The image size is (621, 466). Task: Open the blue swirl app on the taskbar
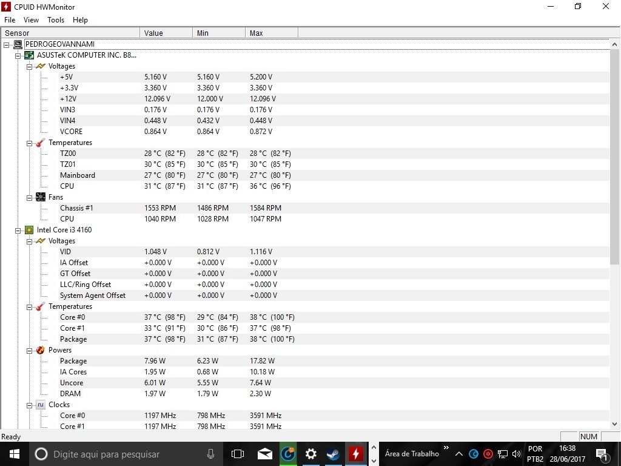point(288,454)
